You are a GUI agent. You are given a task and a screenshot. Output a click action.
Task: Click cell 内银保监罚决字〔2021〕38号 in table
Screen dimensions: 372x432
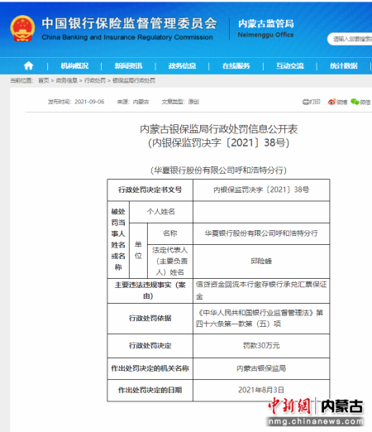pyautogui.click(x=261, y=190)
